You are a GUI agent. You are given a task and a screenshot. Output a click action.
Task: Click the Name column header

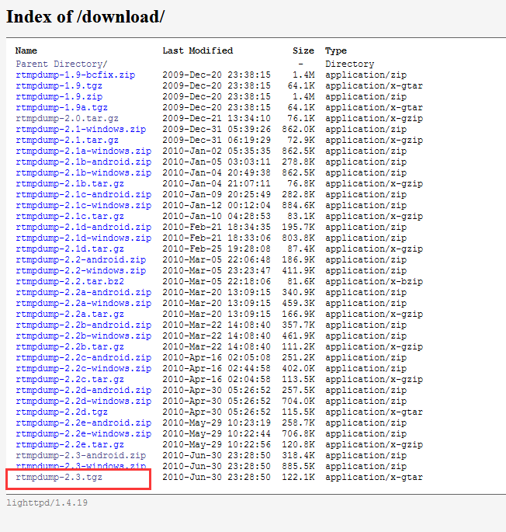26,50
